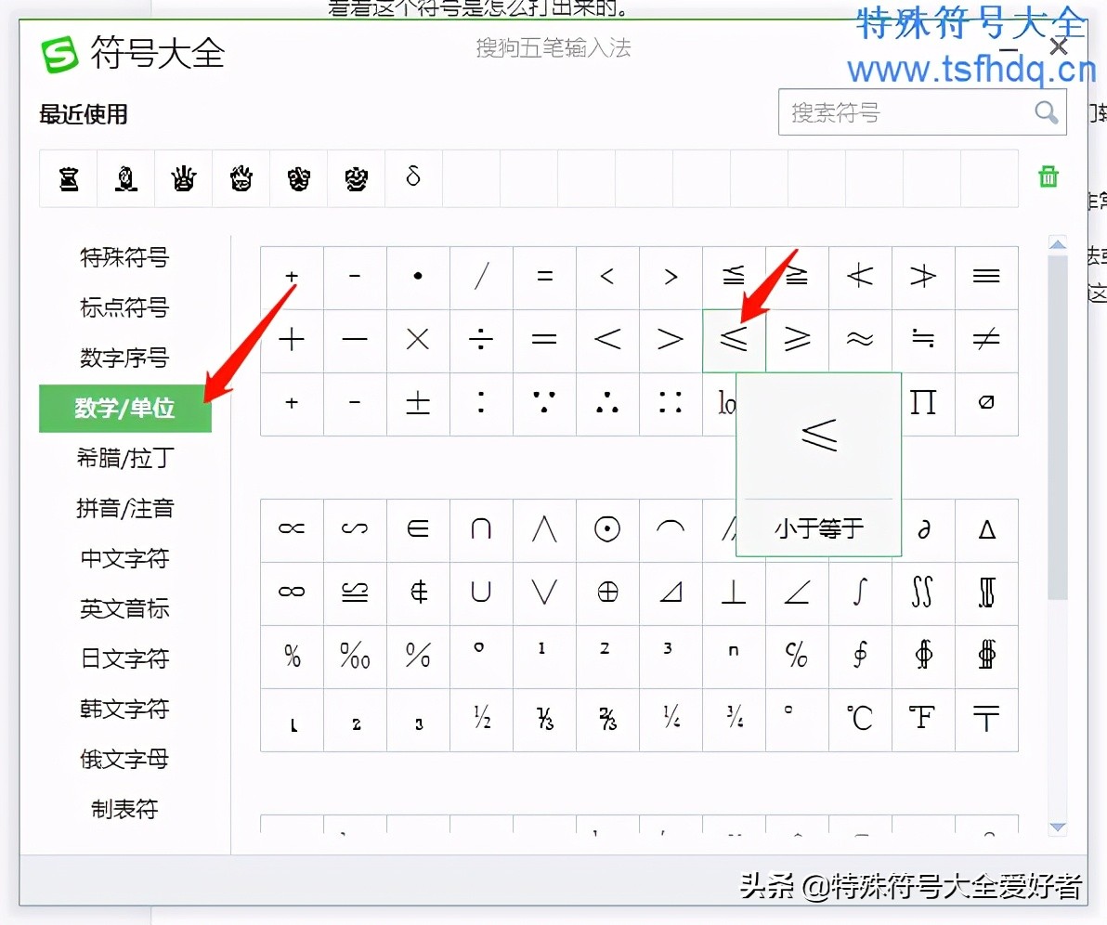Click the green trash icon to clear recents
The width and height of the screenshot is (1107, 925).
coord(1048,176)
